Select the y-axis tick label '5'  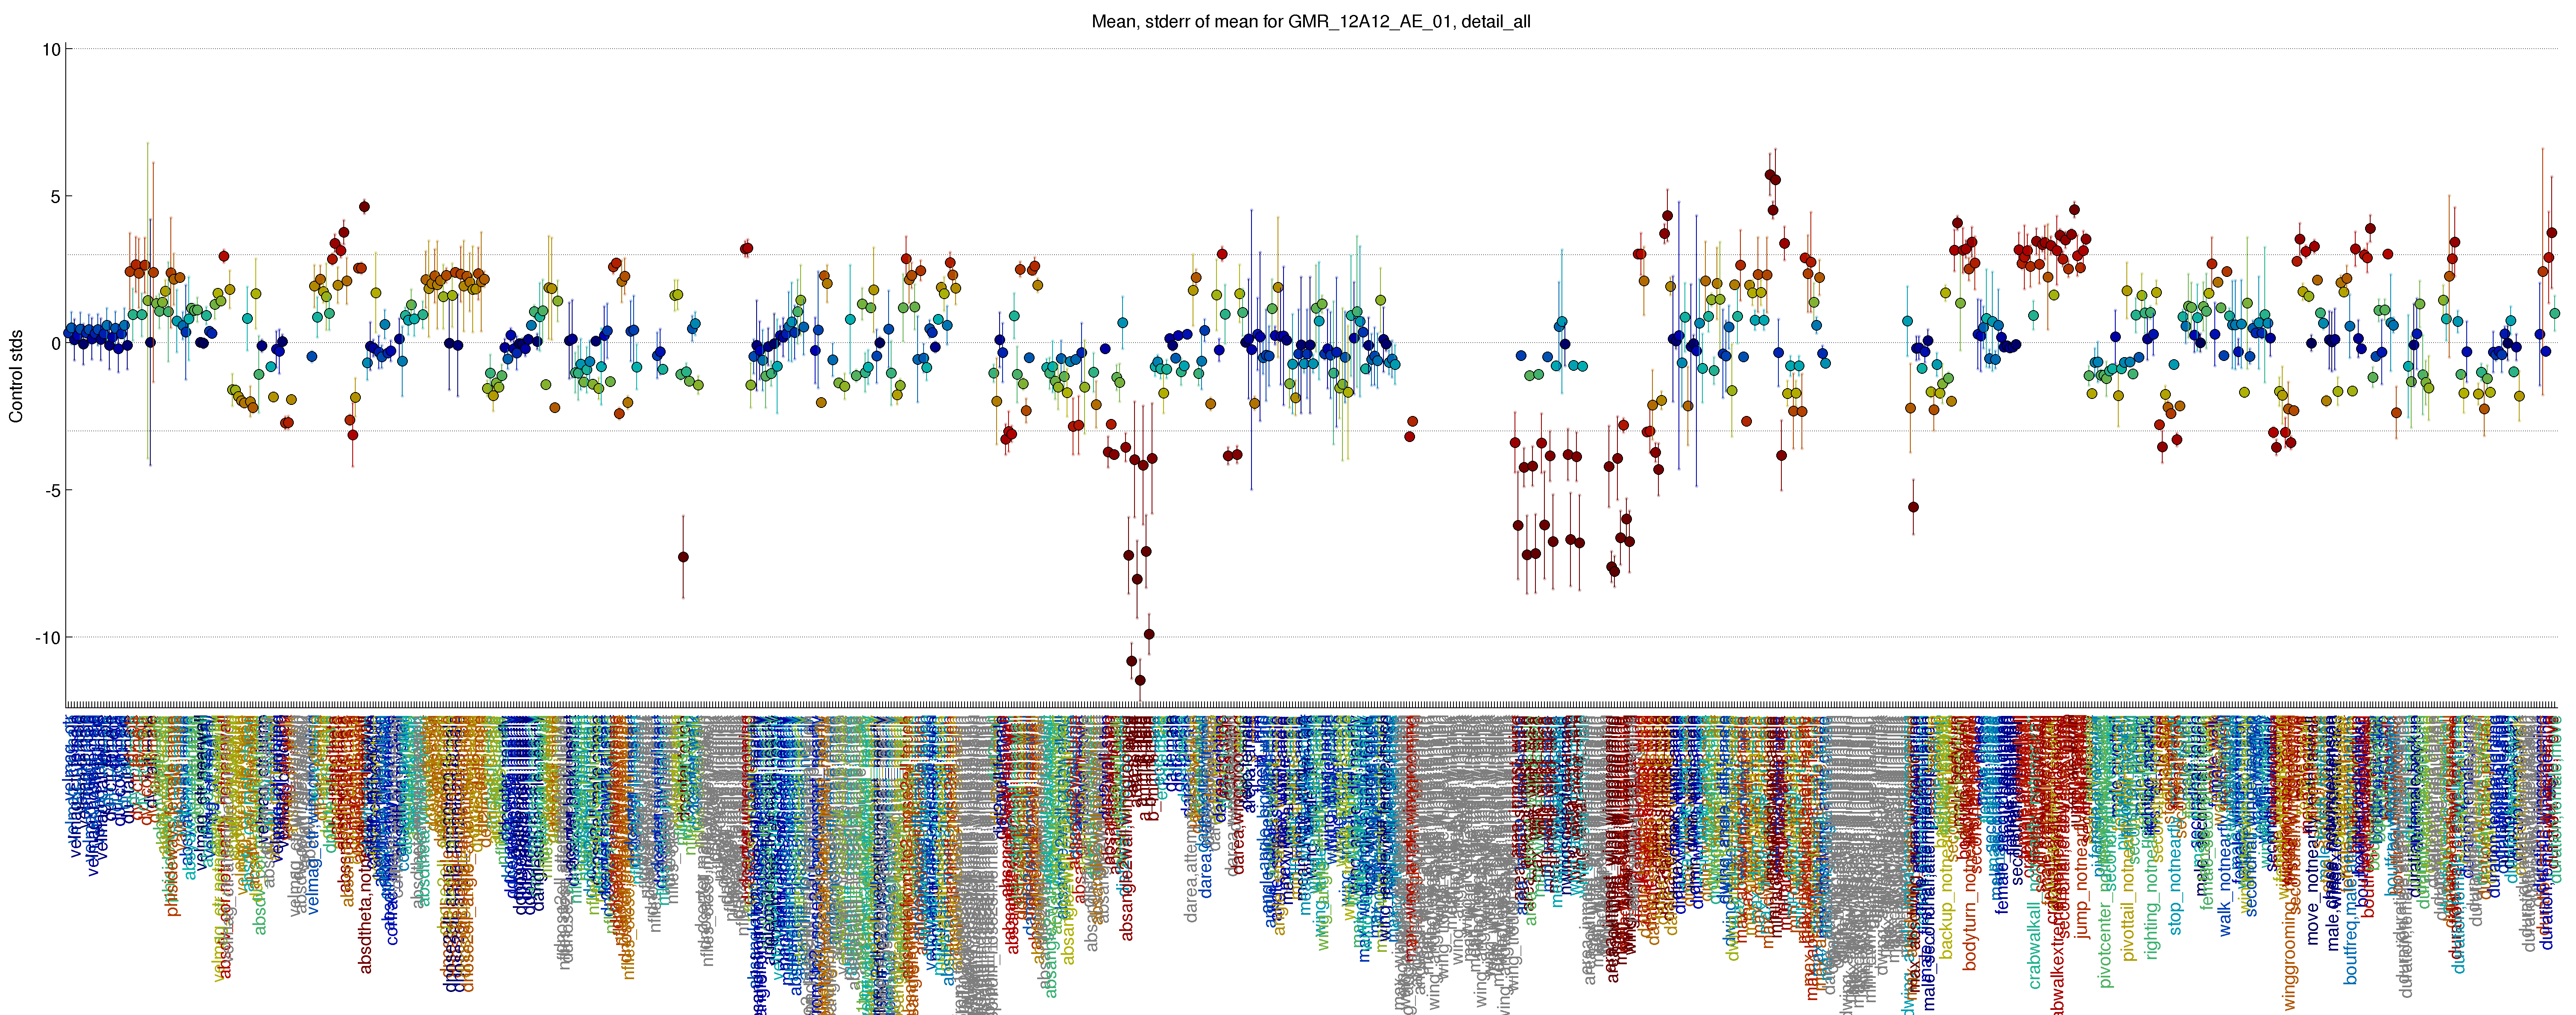click(x=56, y=197)
